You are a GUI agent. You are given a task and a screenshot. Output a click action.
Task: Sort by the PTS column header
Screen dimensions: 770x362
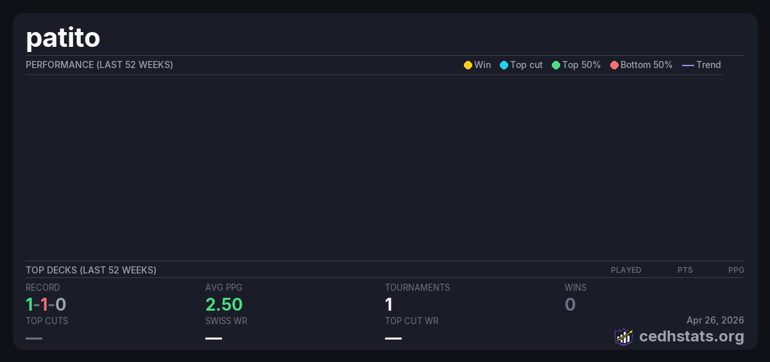(685, 270)
